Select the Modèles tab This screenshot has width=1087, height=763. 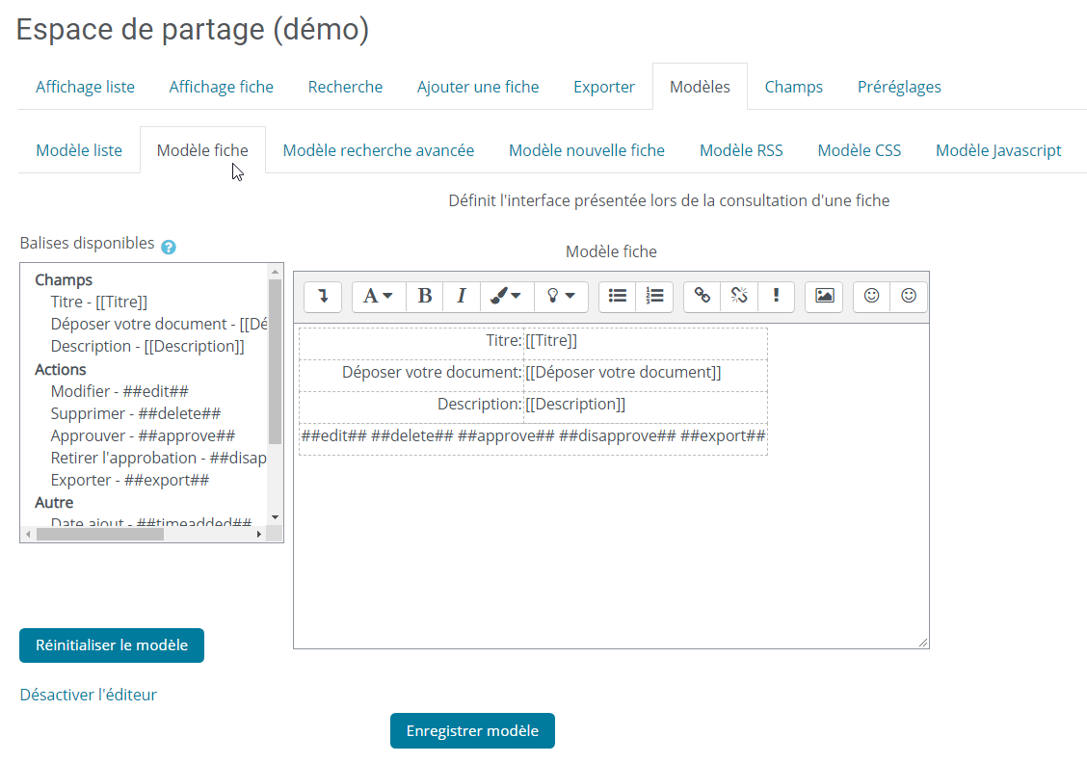coord(700,87)
